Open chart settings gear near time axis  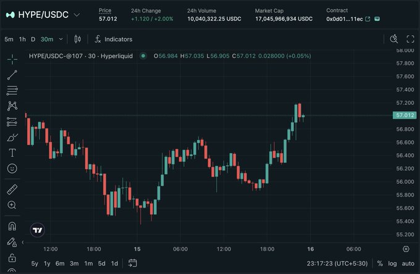[x=406, y=249]
